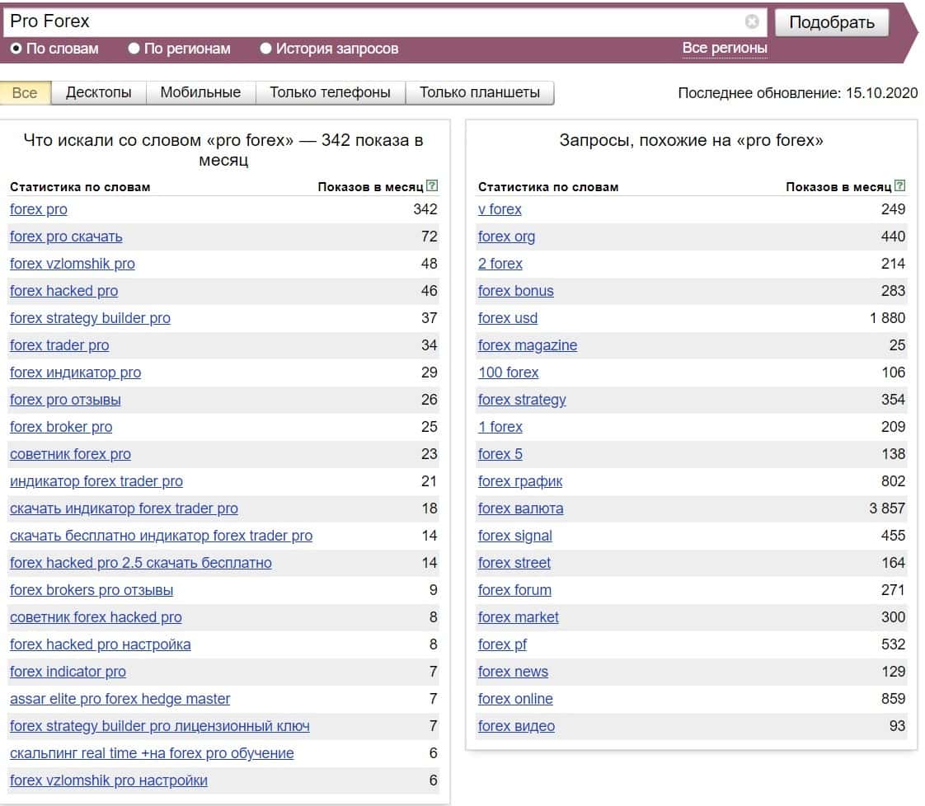This screenshot has width=925, height=806.
Task: Switch to the 'Мобильные' tab
Action: point(200,92)
